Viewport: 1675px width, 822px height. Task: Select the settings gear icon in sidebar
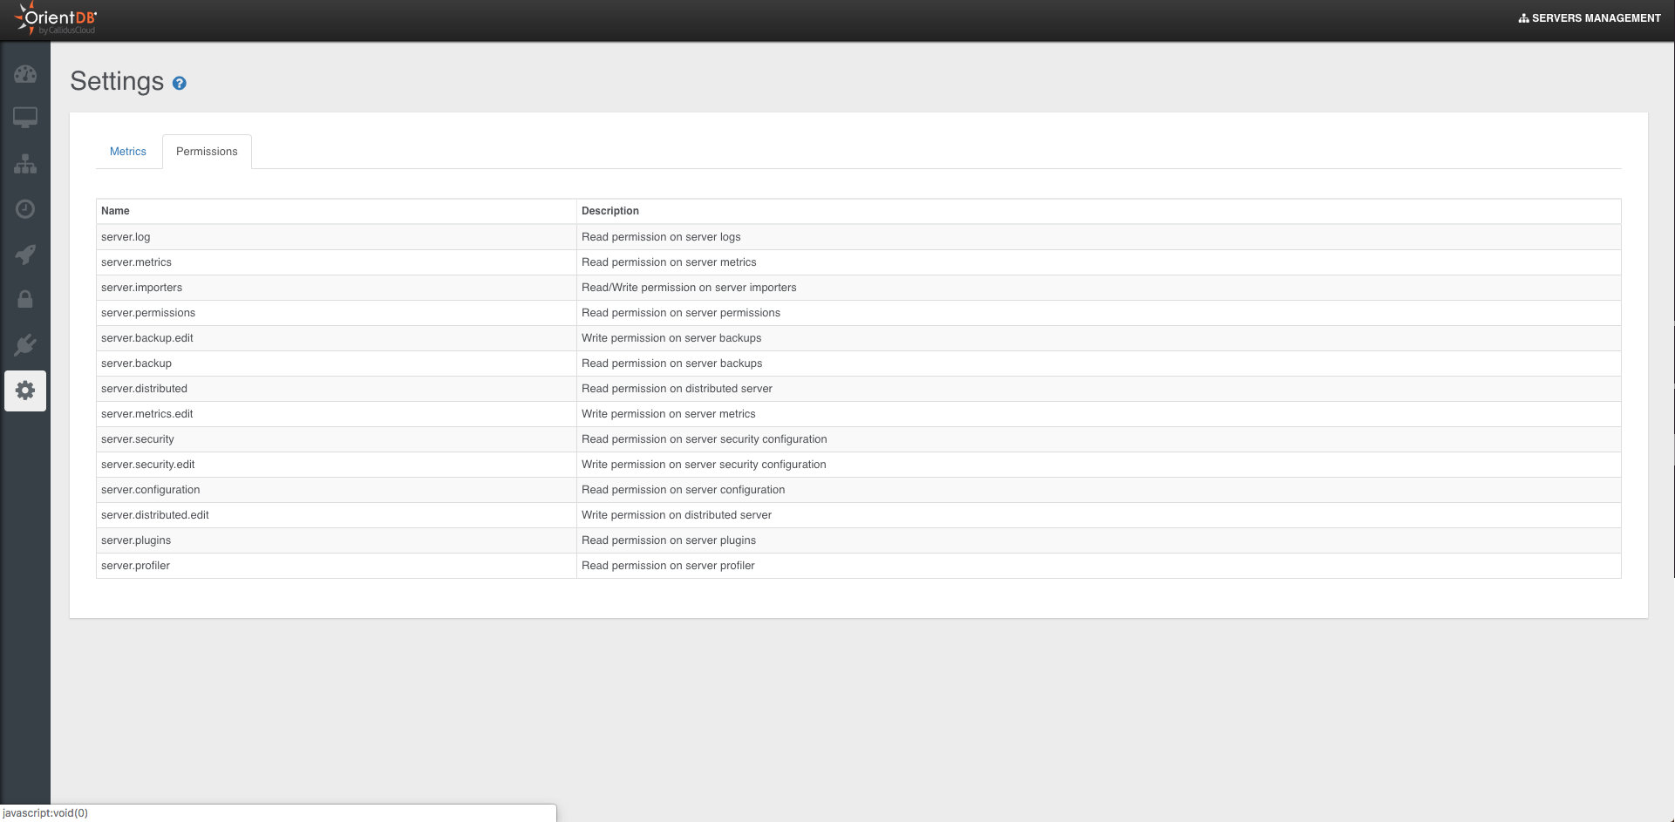[x=25, y=391]
